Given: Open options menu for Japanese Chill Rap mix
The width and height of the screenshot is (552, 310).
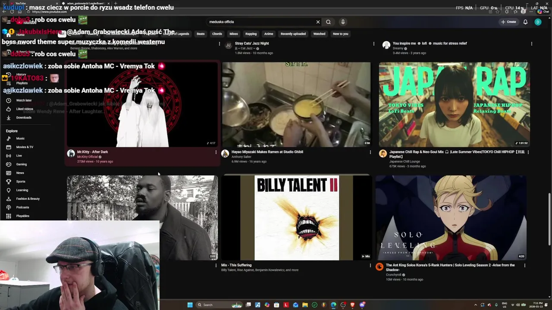Looking at the screenshot, I should coord(528,152).
